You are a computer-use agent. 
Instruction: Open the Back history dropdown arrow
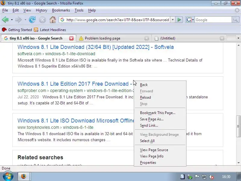coord(12,20)
